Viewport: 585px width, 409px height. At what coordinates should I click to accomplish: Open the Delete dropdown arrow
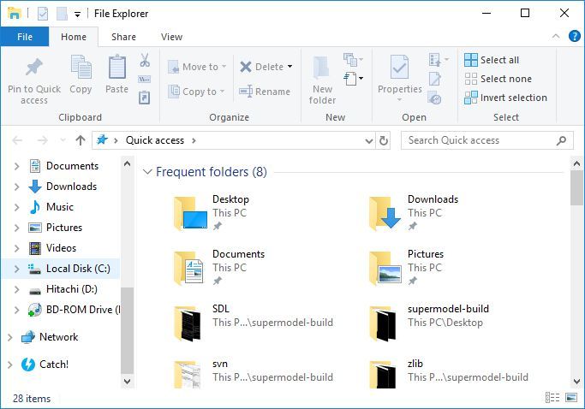click(x=290, y=67)
